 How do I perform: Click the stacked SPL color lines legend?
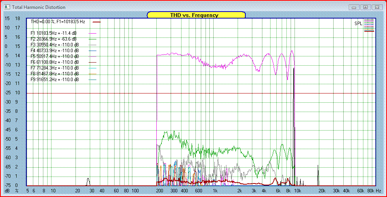(x=369, y=25)
